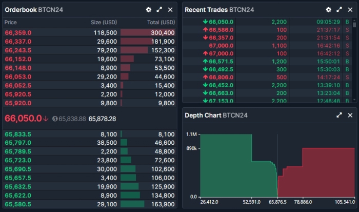Image resolution: width=359 pixels, height=212 pixels.
Task: Click the 65,878.28 mark price value
Action: coord(102,119)
